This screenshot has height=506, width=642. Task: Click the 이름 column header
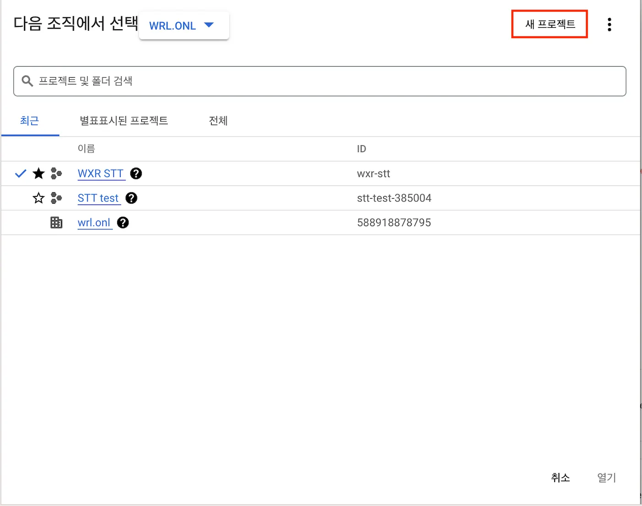tap(86, 149)
